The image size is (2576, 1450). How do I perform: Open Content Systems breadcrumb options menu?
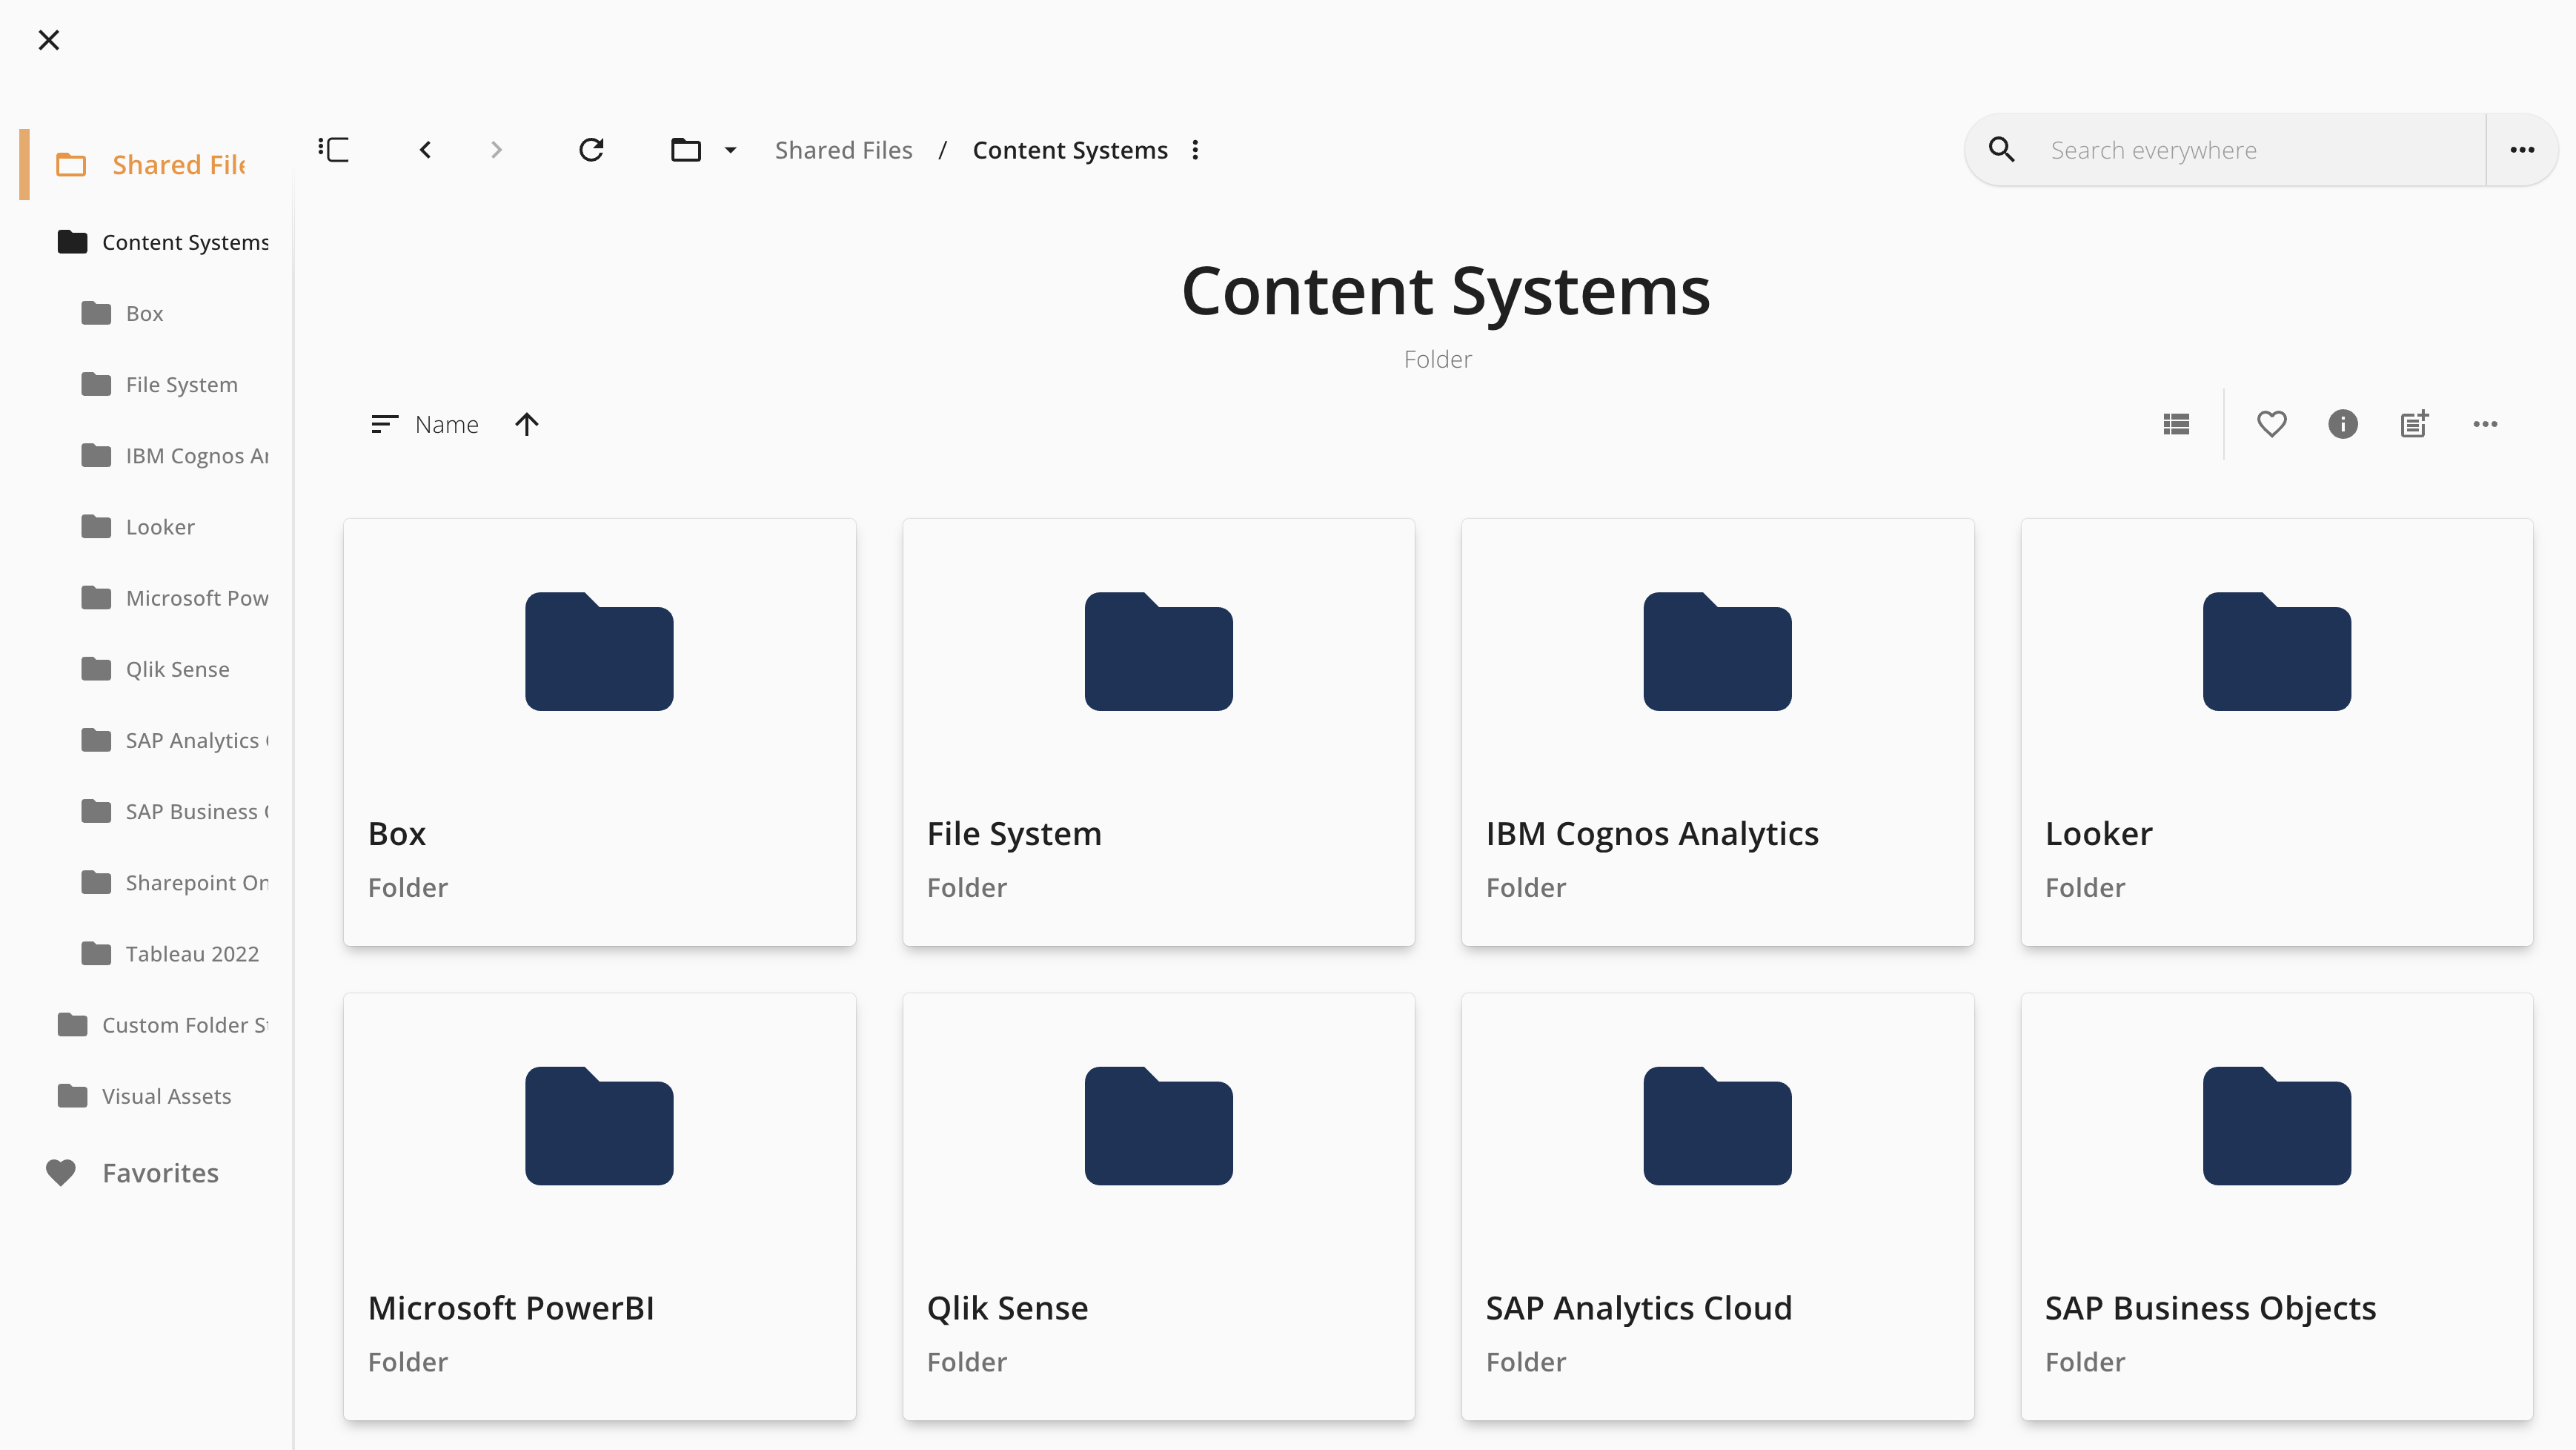click(1195, 150)
